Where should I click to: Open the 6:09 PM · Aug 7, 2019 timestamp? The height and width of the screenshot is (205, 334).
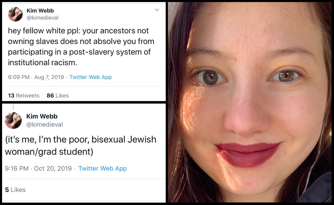point(36,77)
